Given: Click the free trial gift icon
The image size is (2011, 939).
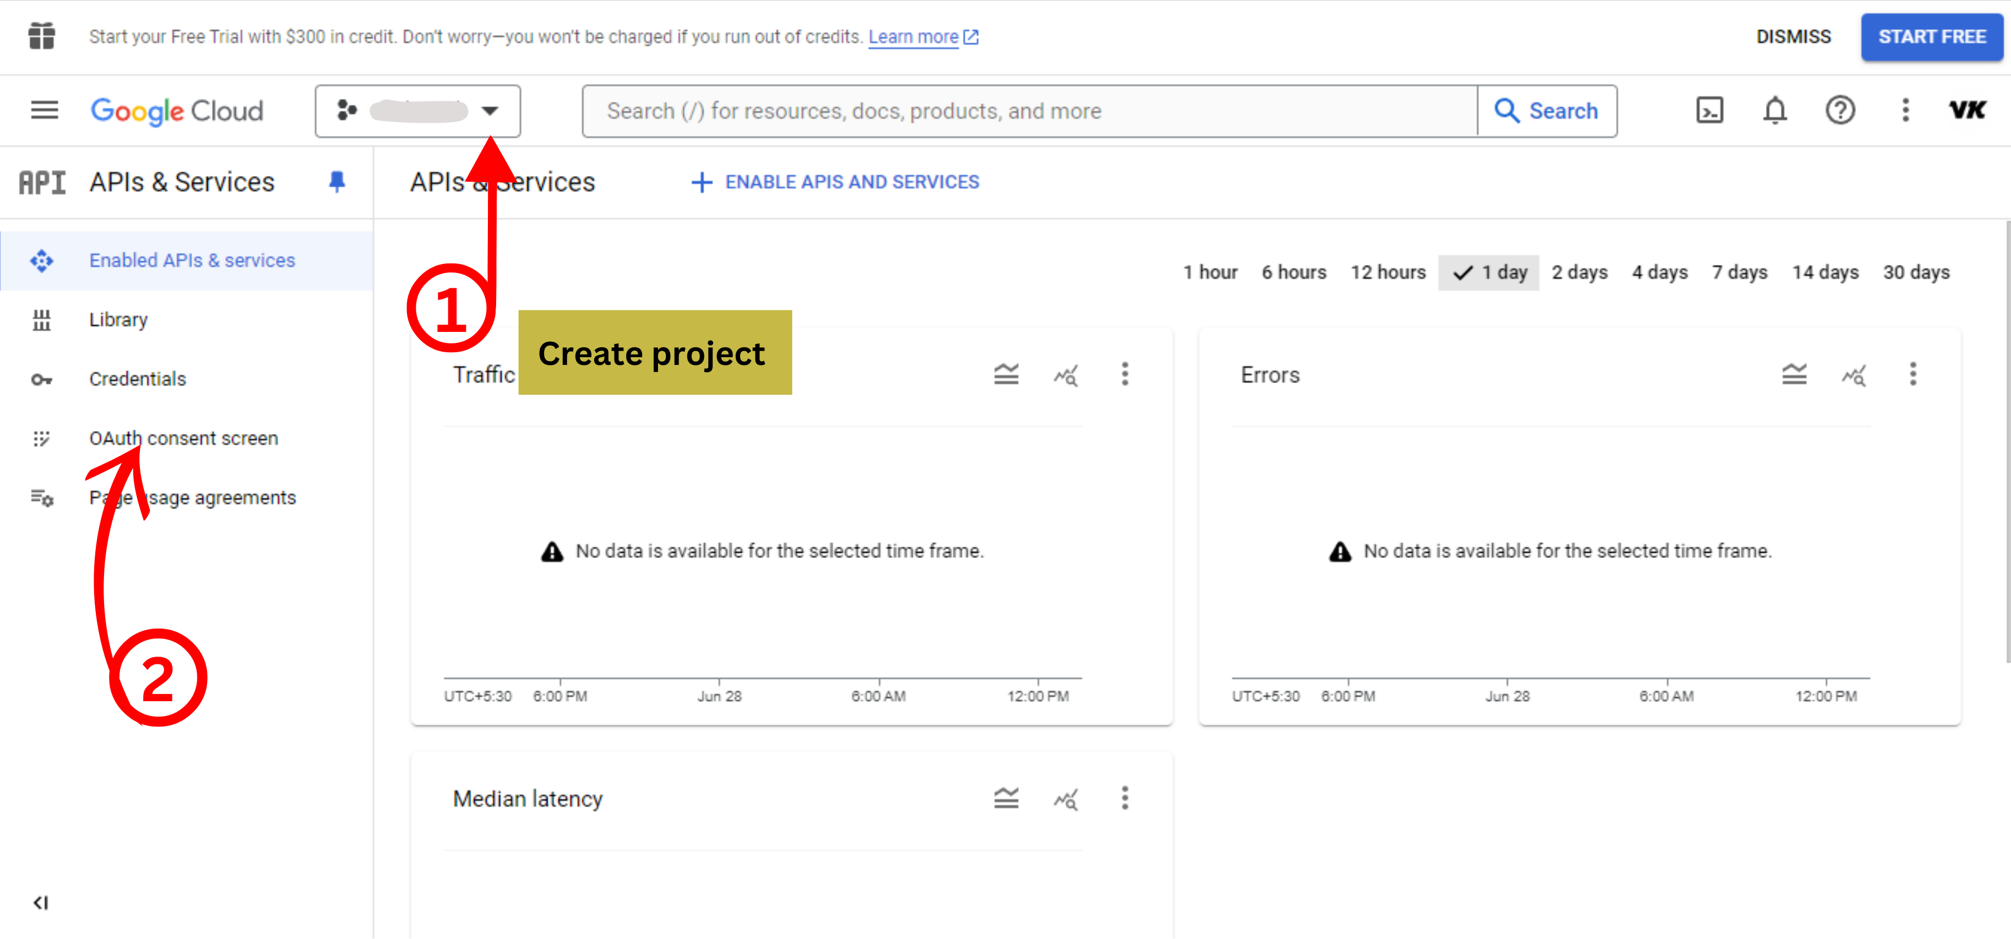Looking at the screenshot, I should tap(41, 36).
